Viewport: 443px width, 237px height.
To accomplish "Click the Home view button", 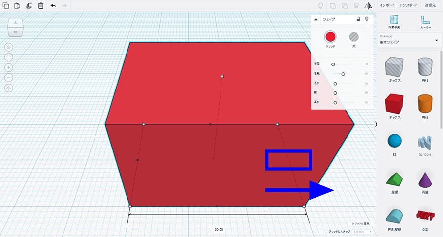I will click(x=9, y=47).
